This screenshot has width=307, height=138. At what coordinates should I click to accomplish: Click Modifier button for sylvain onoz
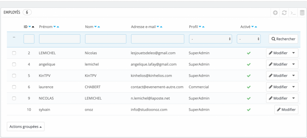click(x=286, y=110)
